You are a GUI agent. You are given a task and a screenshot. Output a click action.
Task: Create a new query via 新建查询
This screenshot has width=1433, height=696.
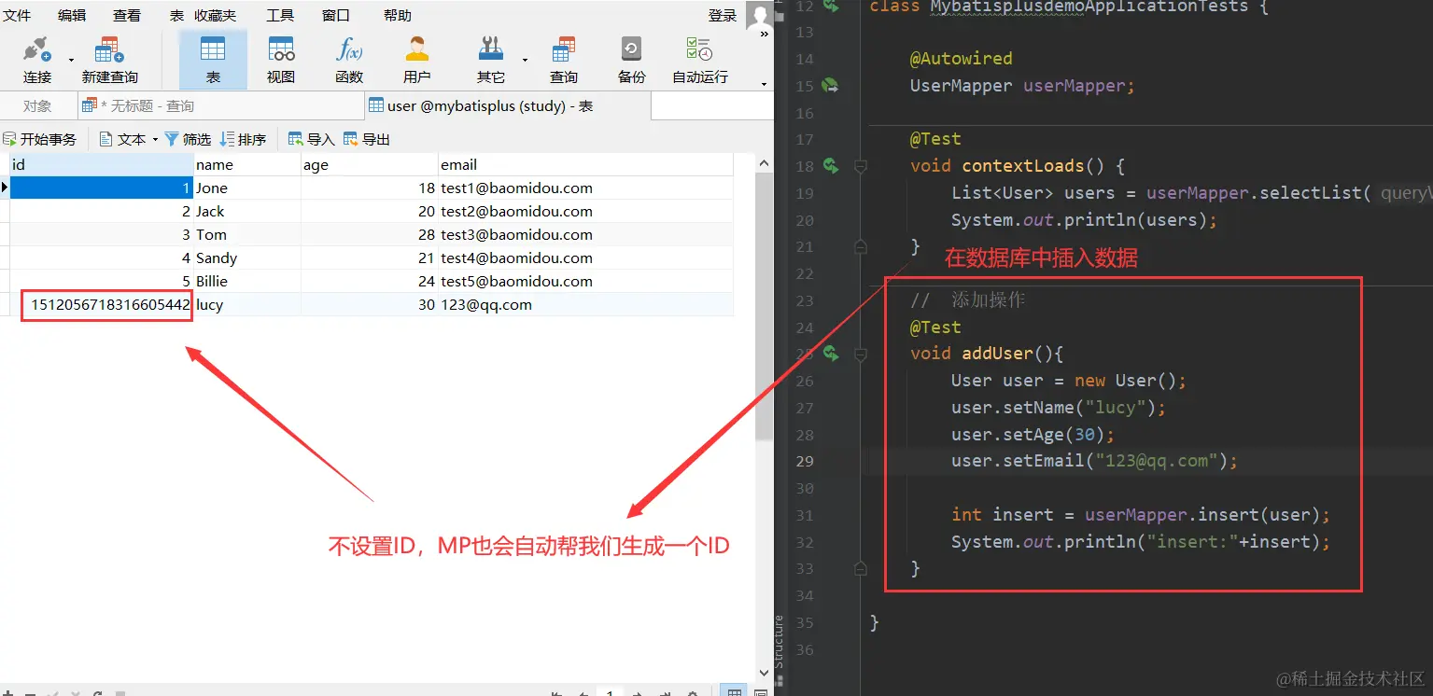coord(109,60)
